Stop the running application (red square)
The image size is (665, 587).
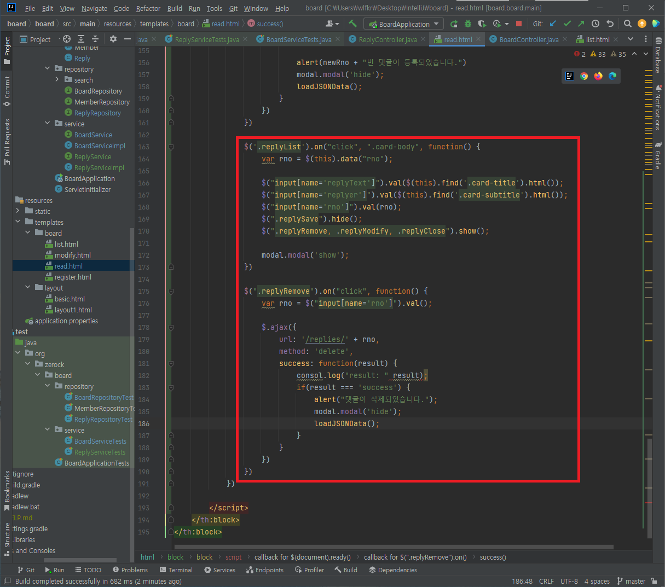(519, 24)
